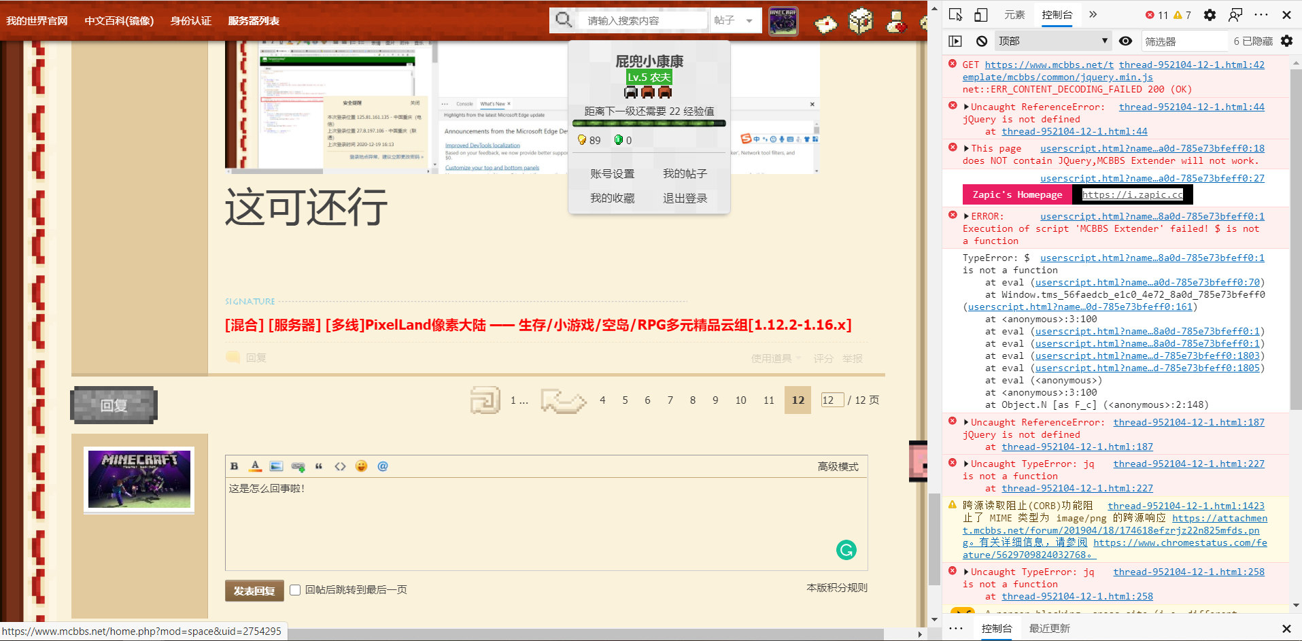1302x641 pixels.
Task: Open the text color tool in reply editor
Action: pyautogui.click(x=255, y=466)
